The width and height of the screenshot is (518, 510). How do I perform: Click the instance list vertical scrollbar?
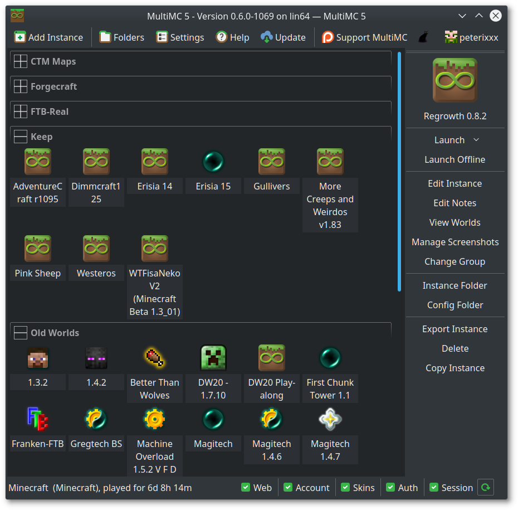(399, 172)
